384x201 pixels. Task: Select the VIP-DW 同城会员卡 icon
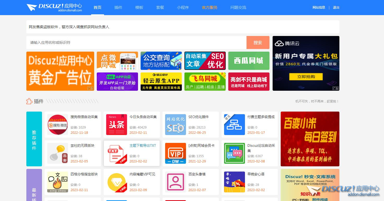[x=175, y=153]
